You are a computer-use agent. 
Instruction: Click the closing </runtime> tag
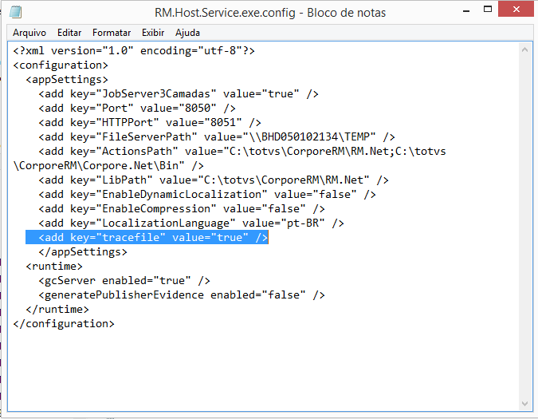click(57, 310)
